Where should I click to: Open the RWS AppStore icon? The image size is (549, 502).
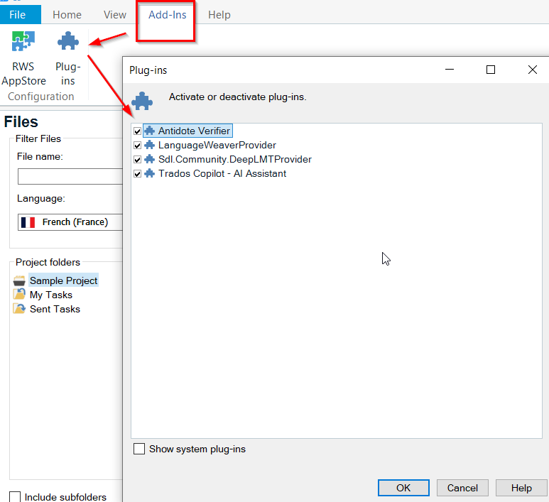point(23,41)
